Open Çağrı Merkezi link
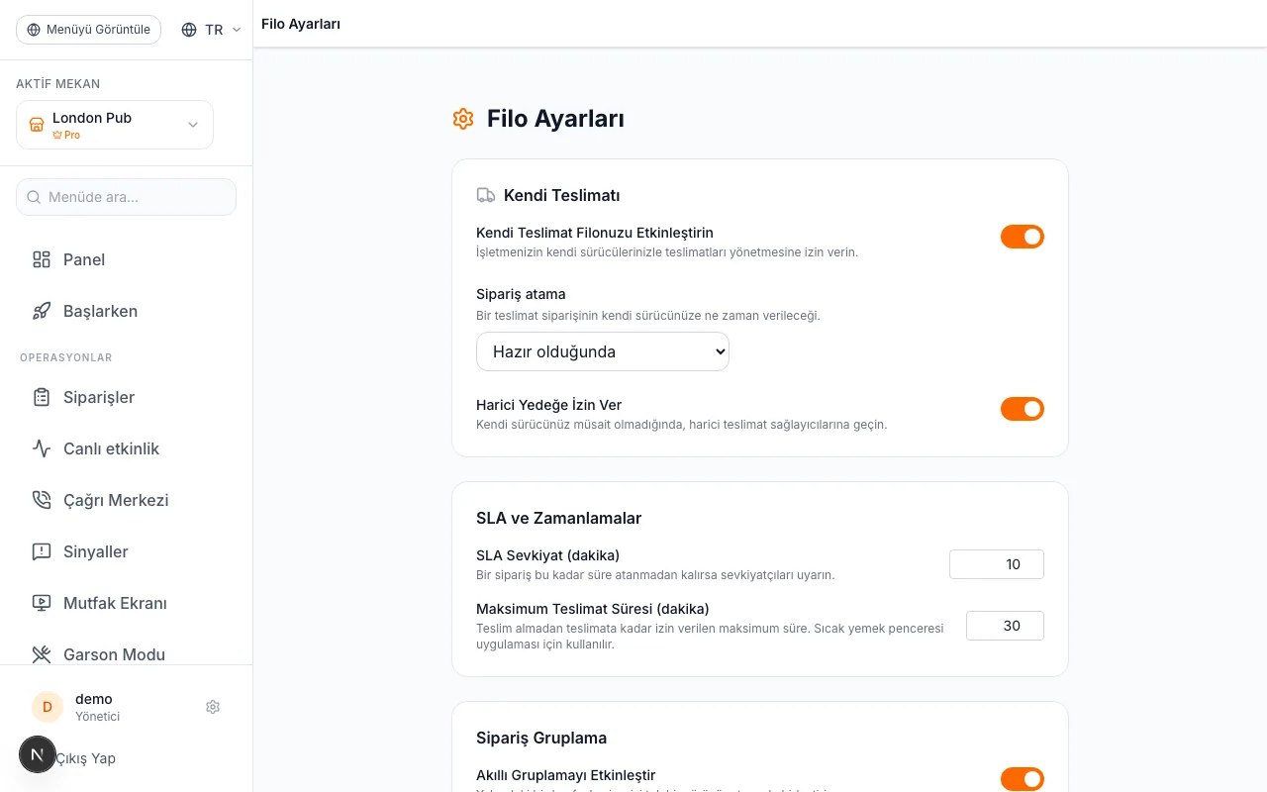Viewport: 1267px width, 792px height. pyautogui.click(x=127, y=500)
